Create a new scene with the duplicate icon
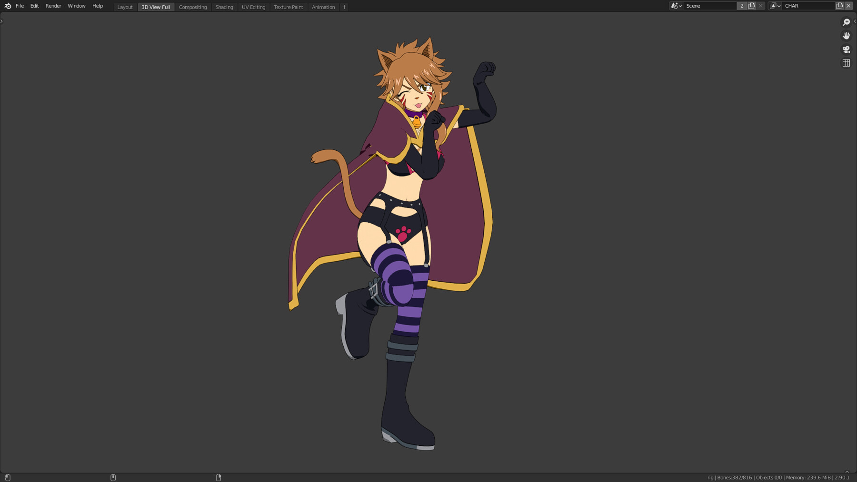 752,6
